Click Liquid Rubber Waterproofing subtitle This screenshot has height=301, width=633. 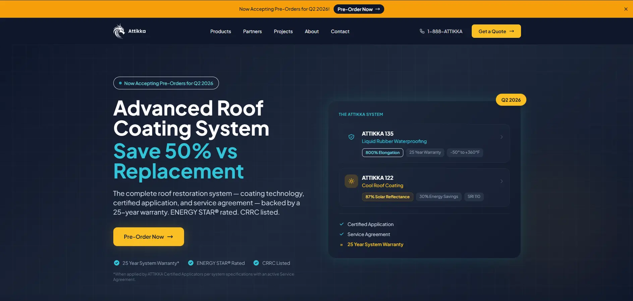(x=394, y=141)
